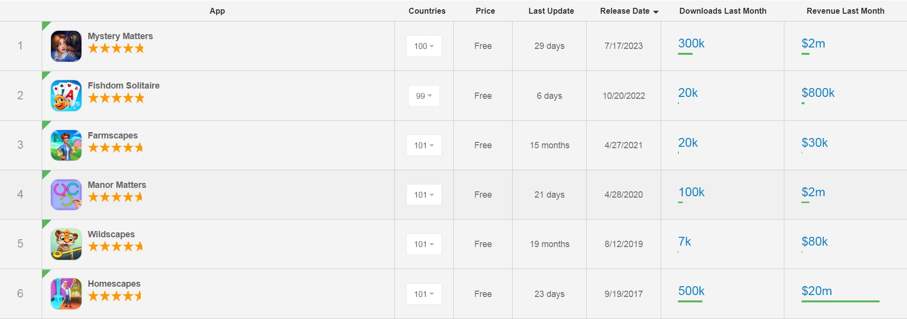Expand the countries dropdown in Homescapes row
The image size is (907, 319).
(x=424, y=294)
